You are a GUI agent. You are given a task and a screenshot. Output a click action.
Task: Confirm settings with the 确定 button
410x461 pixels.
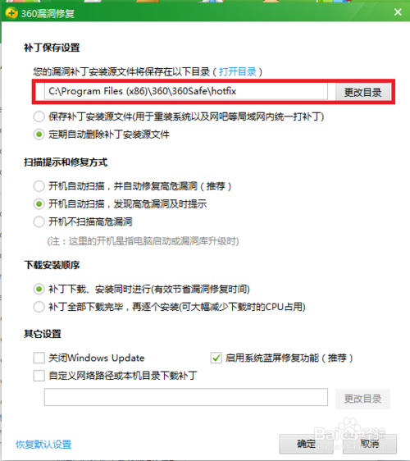tap(306, 444)
